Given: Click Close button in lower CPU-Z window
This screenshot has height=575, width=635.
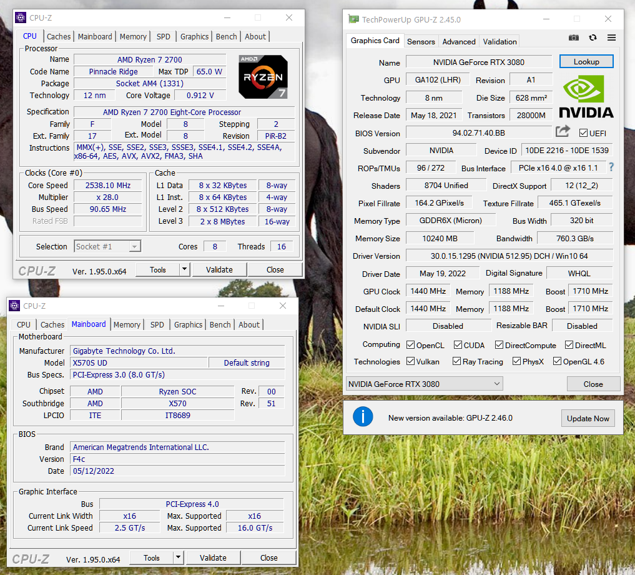Looking at the screenshot, I should [269, 558].
